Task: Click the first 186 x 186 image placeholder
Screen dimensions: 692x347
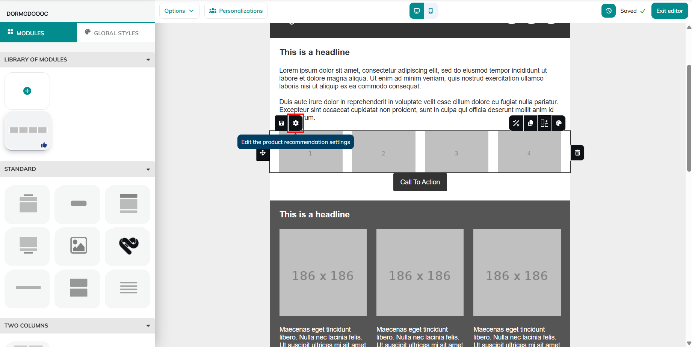Action: [x=323, y=272]
